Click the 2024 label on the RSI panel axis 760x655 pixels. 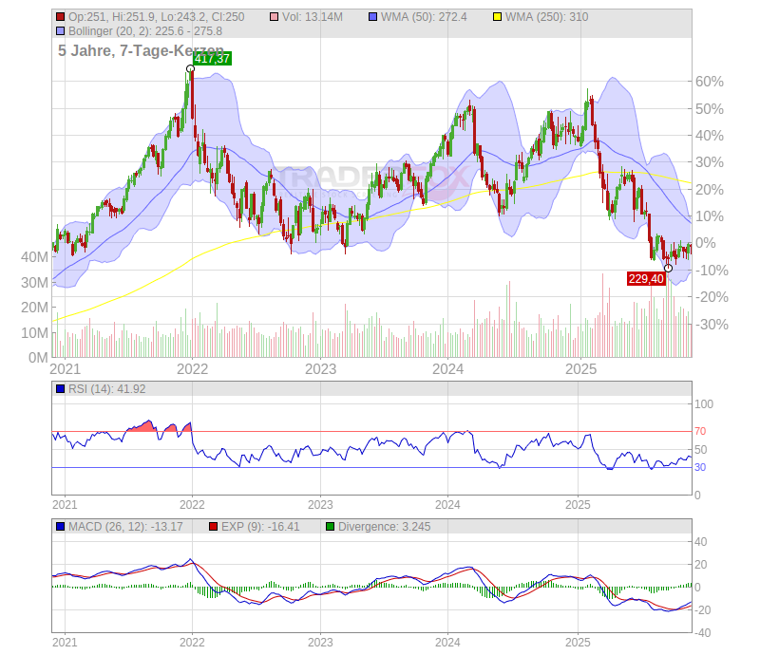(x=448, y=506)
